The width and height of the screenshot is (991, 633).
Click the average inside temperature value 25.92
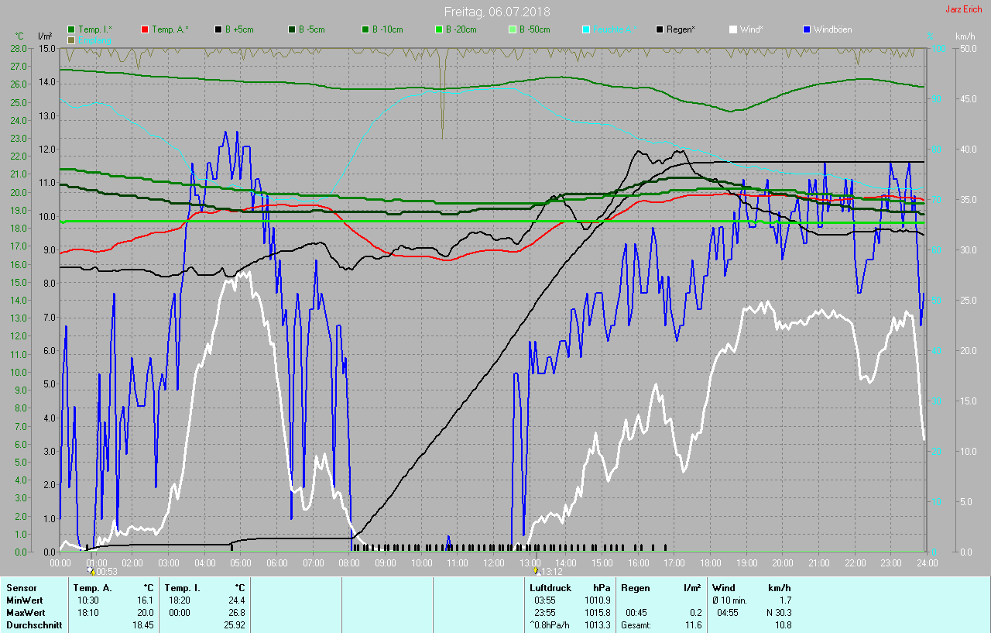234,625
